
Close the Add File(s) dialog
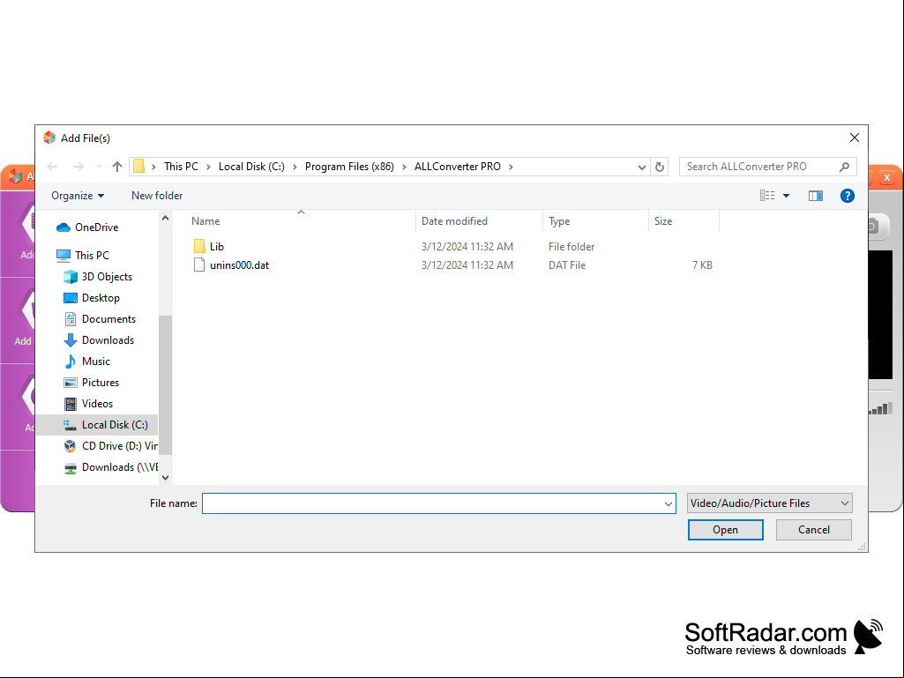[x=855, y=138]
